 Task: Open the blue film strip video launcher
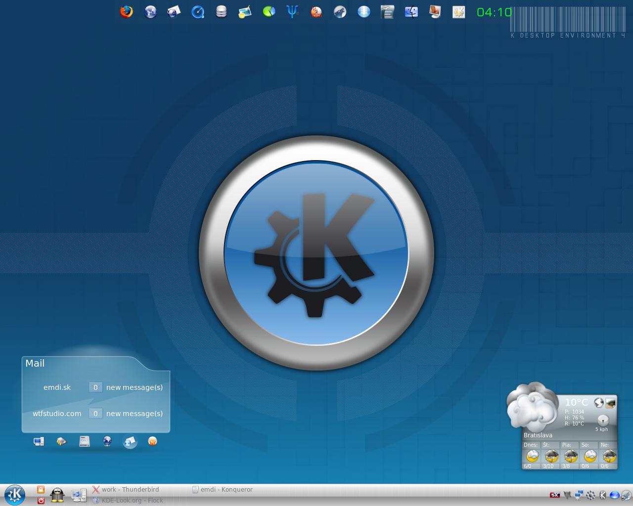point(364,11)
